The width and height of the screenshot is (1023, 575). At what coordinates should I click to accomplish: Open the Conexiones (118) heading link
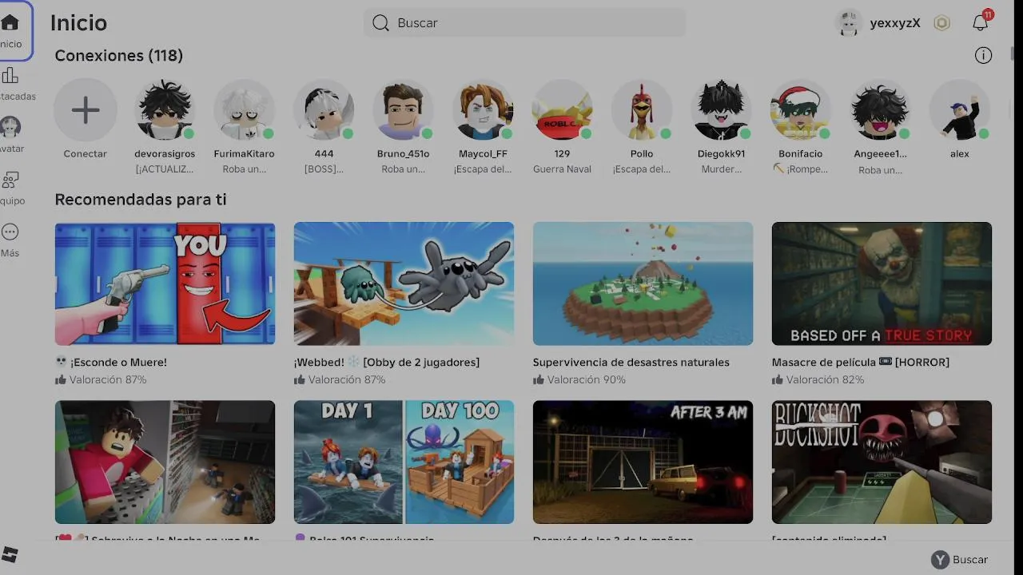119,56
